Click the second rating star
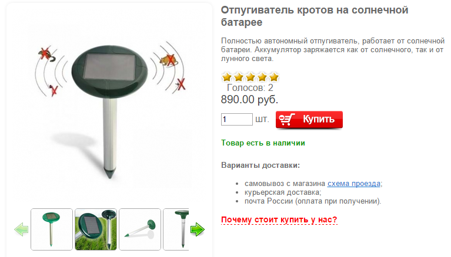Viewport: 451px width, 257px height. tap(239, 77)
